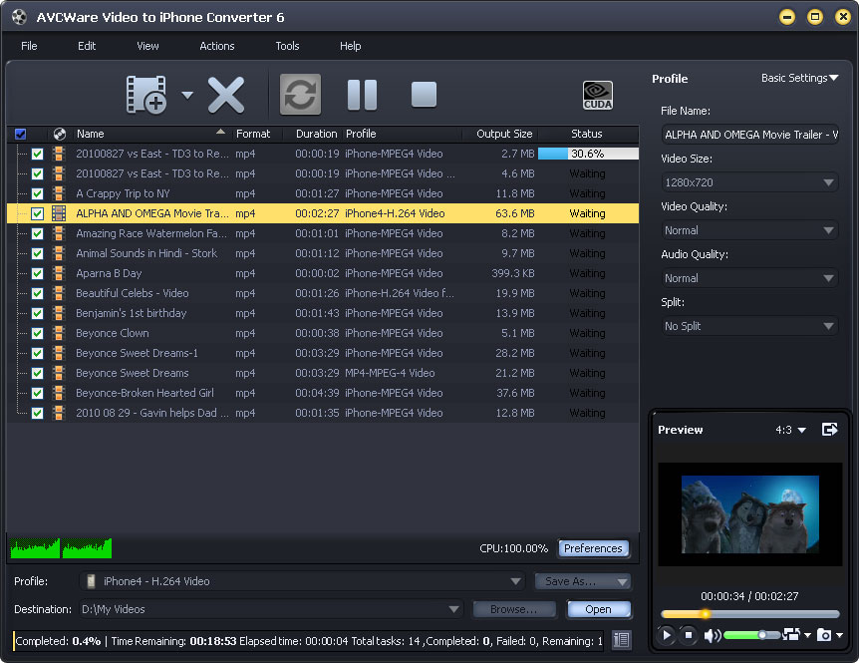The height and width of the screenshot is (663, 859).
Task: Click the Convert refresh-arrows icon
Action: click(300, 95)
